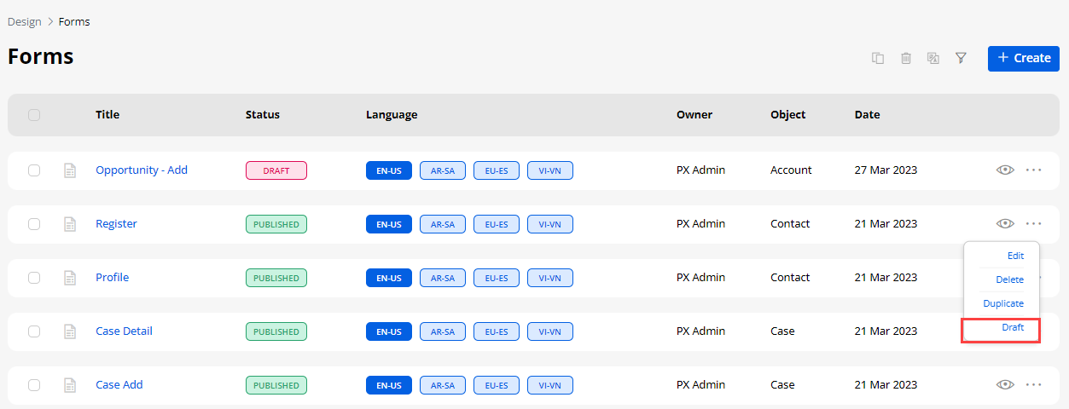This screenshot has width=1069, height=409.
Task: Click the trash icon in the top toolbar
Action: 906,58
